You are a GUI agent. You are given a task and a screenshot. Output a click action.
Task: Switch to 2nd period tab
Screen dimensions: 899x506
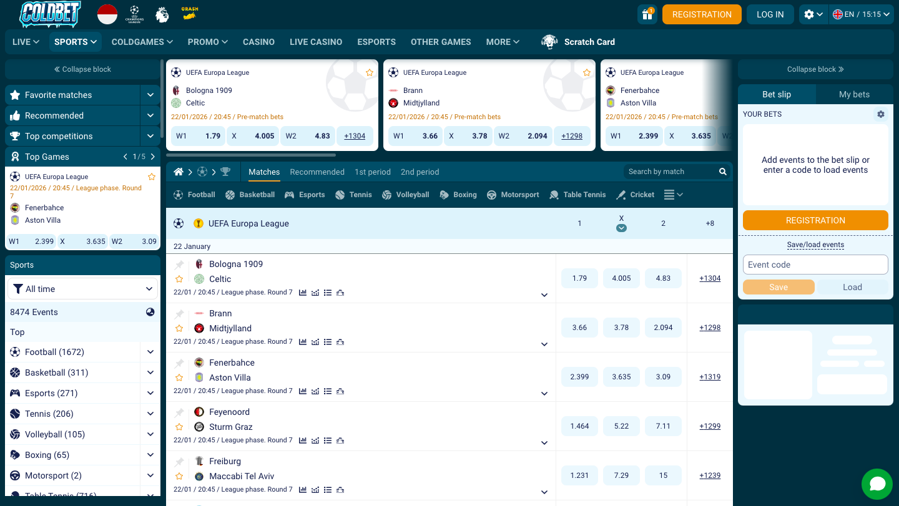click(420, 172)
